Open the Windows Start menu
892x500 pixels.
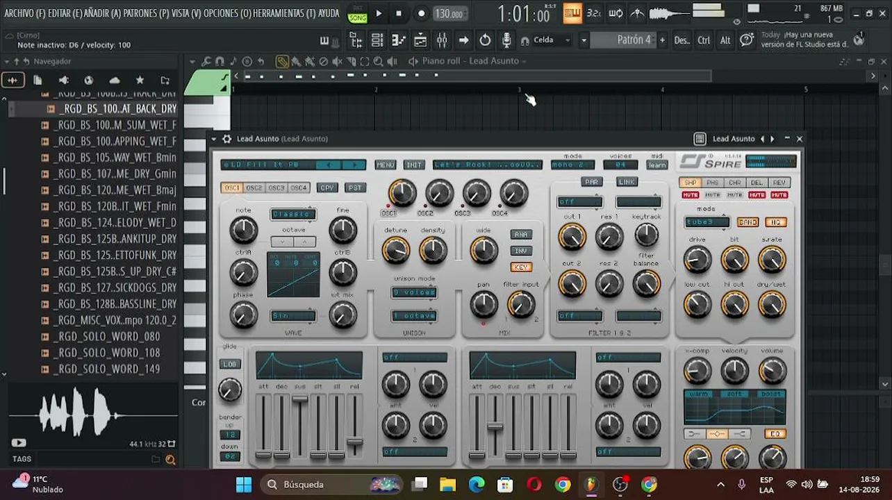tap(244, 485)
